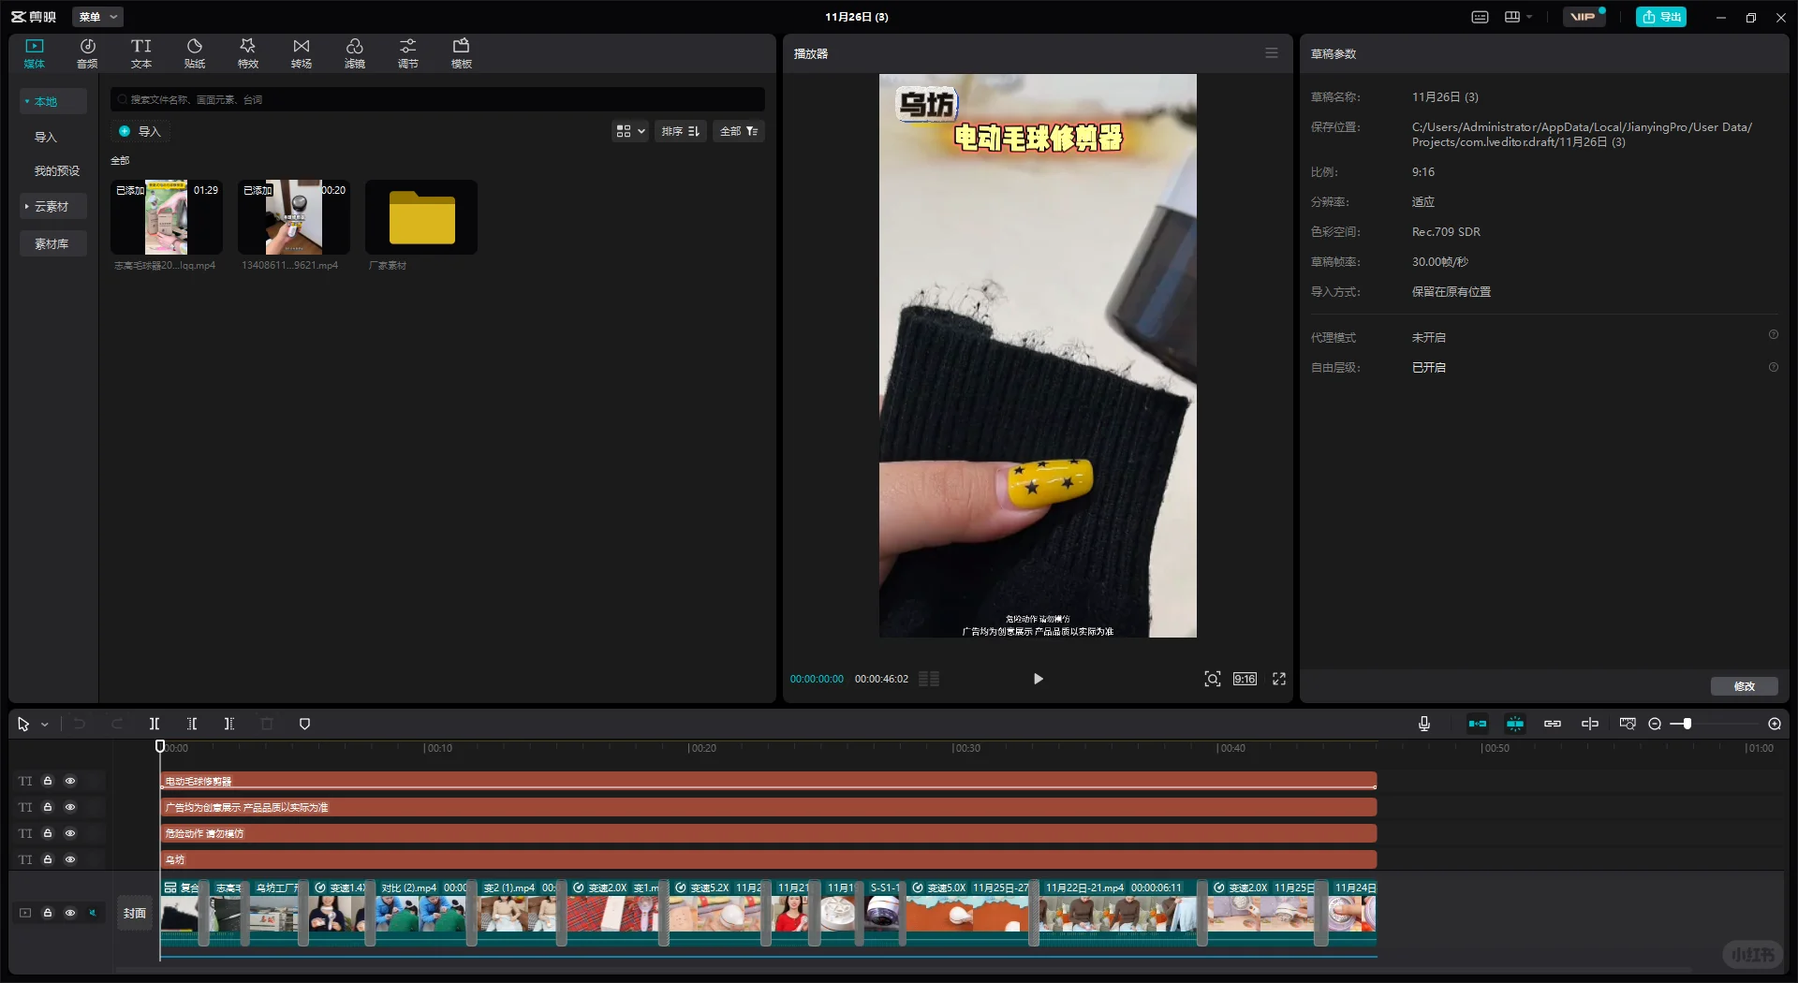Click the VIP badge in title bar
This screenshot has width=1798, height=983.
[1584, 17]
